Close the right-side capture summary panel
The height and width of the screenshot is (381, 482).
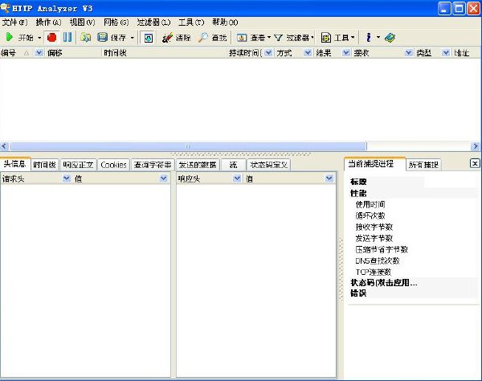[x=475, y=163]
